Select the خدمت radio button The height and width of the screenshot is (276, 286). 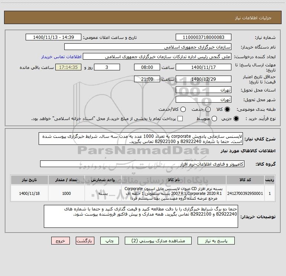click(x=208, y=109)
